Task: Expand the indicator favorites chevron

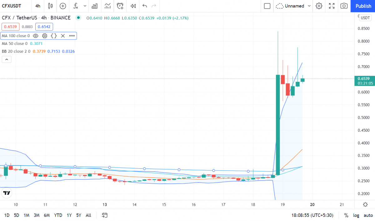Action: click(85, 6)
